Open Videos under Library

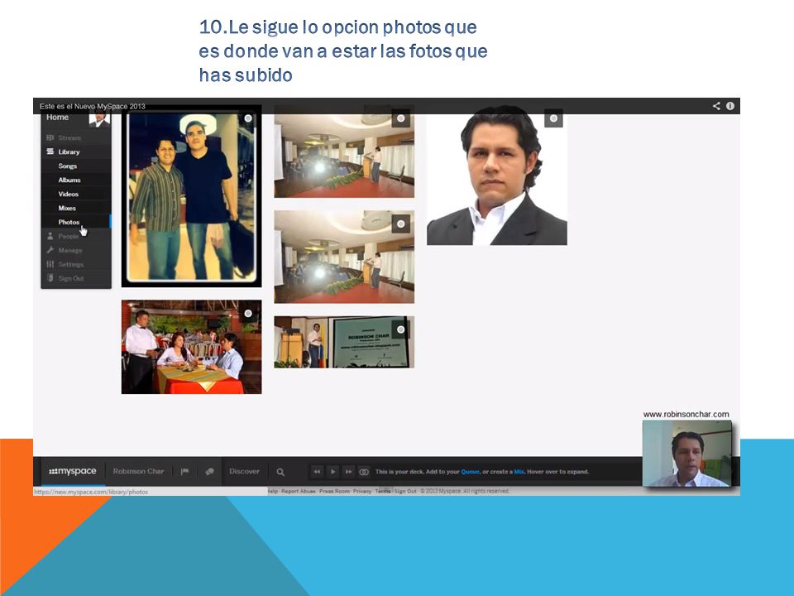pos(69,194)
